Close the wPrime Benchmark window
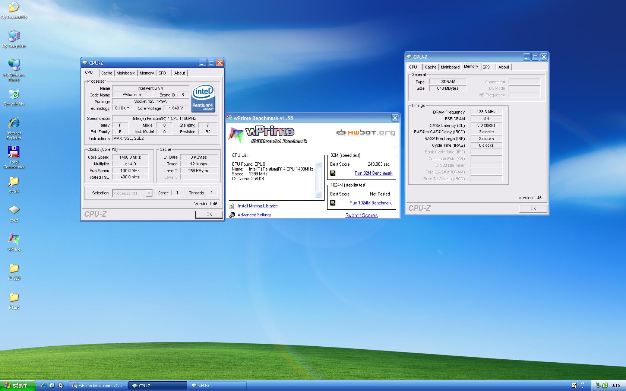 [395, 118]
